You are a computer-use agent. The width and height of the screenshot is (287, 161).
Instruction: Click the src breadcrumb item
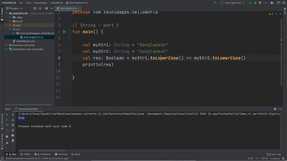[21, 3]
